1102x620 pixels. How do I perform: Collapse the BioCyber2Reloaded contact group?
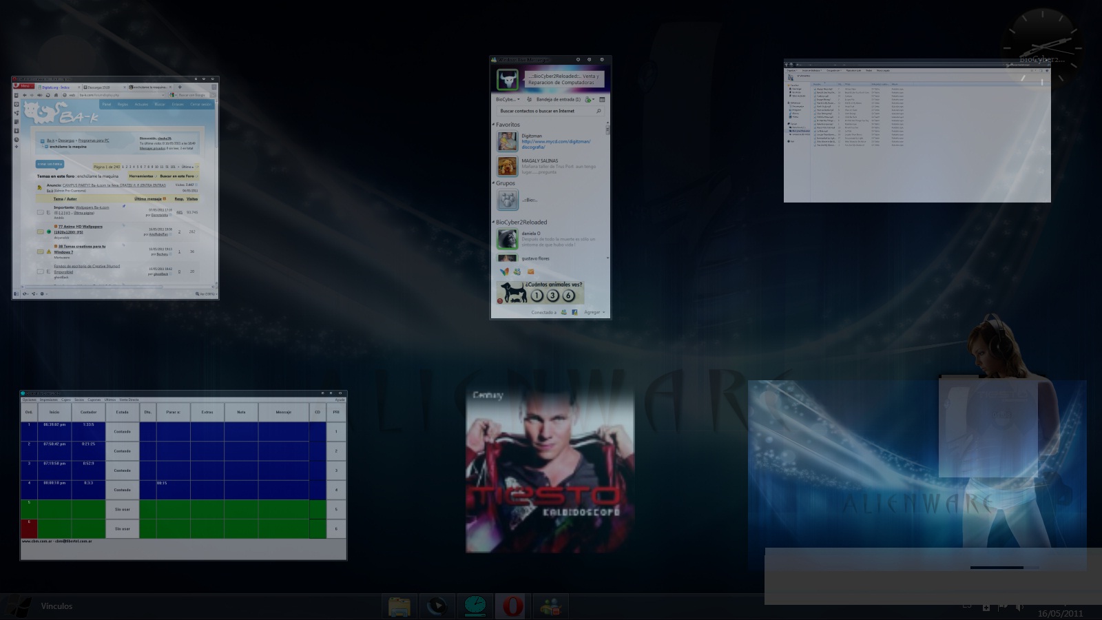(493, 222)
